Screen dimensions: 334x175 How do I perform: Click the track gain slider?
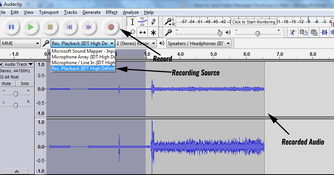pos(16,93)
